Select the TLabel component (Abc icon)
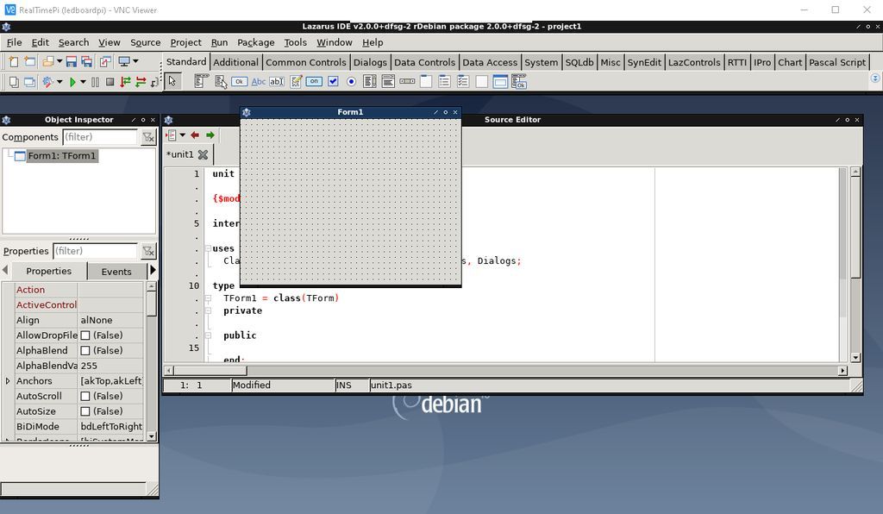This screenshot has height=514, width=883. (x=260, y=81)
